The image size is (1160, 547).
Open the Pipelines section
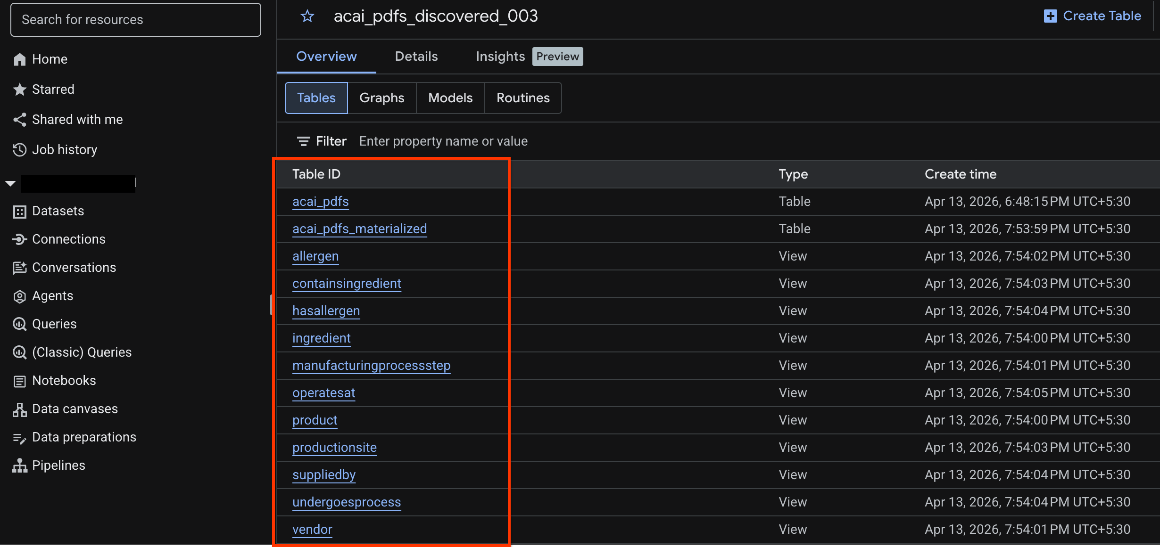pos(58,465)
